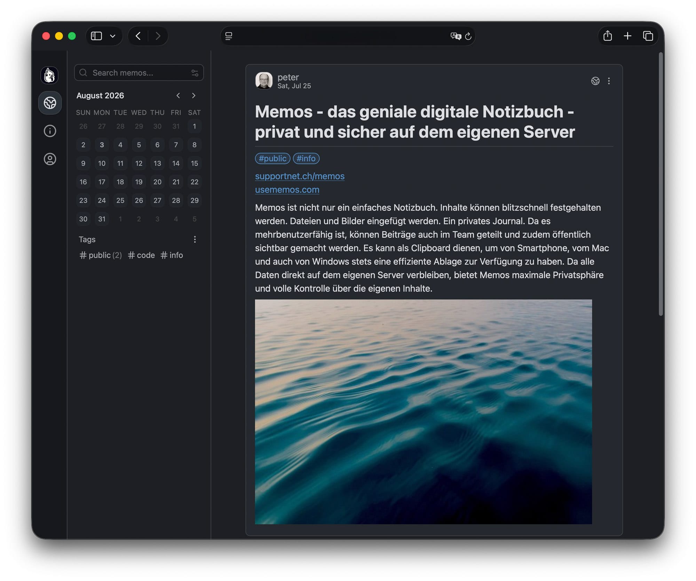Open the memo's three-dot more menu
The image size is (696, 581).
(609, 81)
